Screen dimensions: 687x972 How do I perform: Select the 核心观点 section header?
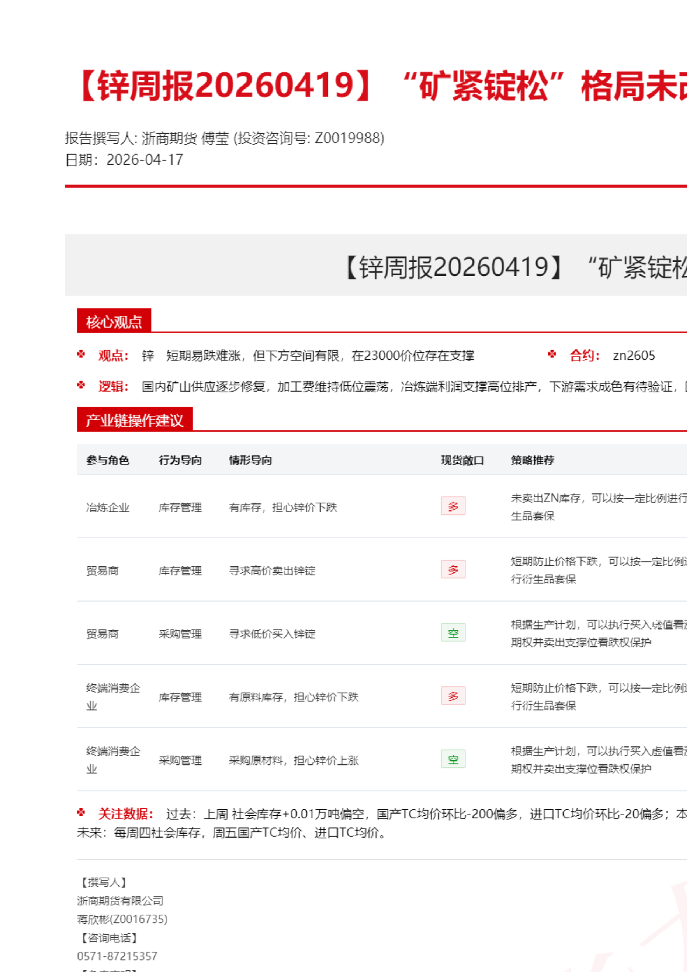(x=114, y=321)
